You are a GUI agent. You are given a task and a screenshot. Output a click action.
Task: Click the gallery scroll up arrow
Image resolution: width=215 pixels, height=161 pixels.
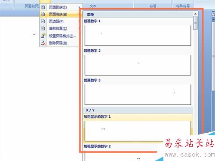click(x=195, y=14)
